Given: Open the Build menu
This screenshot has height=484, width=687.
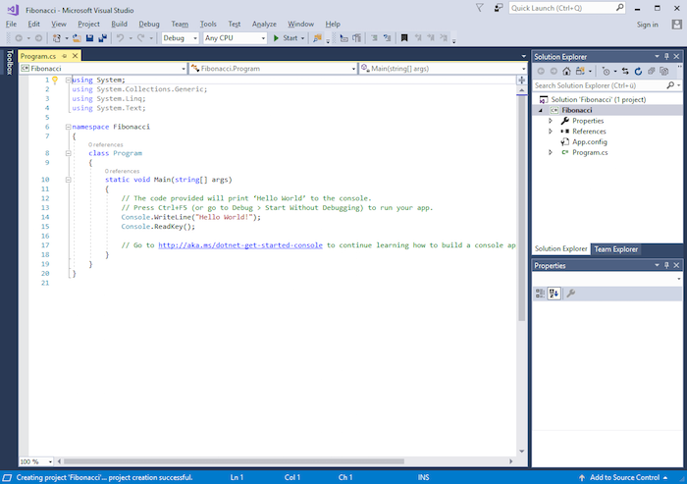Looking at the screenshot, I should pos(119,25).
